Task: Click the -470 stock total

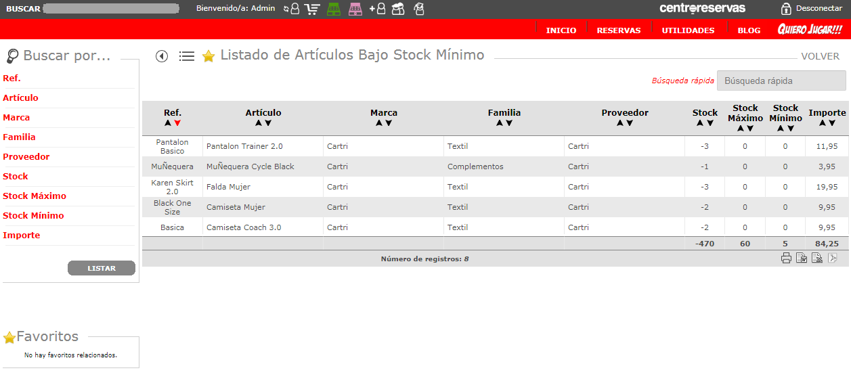Action: [705, 244]
